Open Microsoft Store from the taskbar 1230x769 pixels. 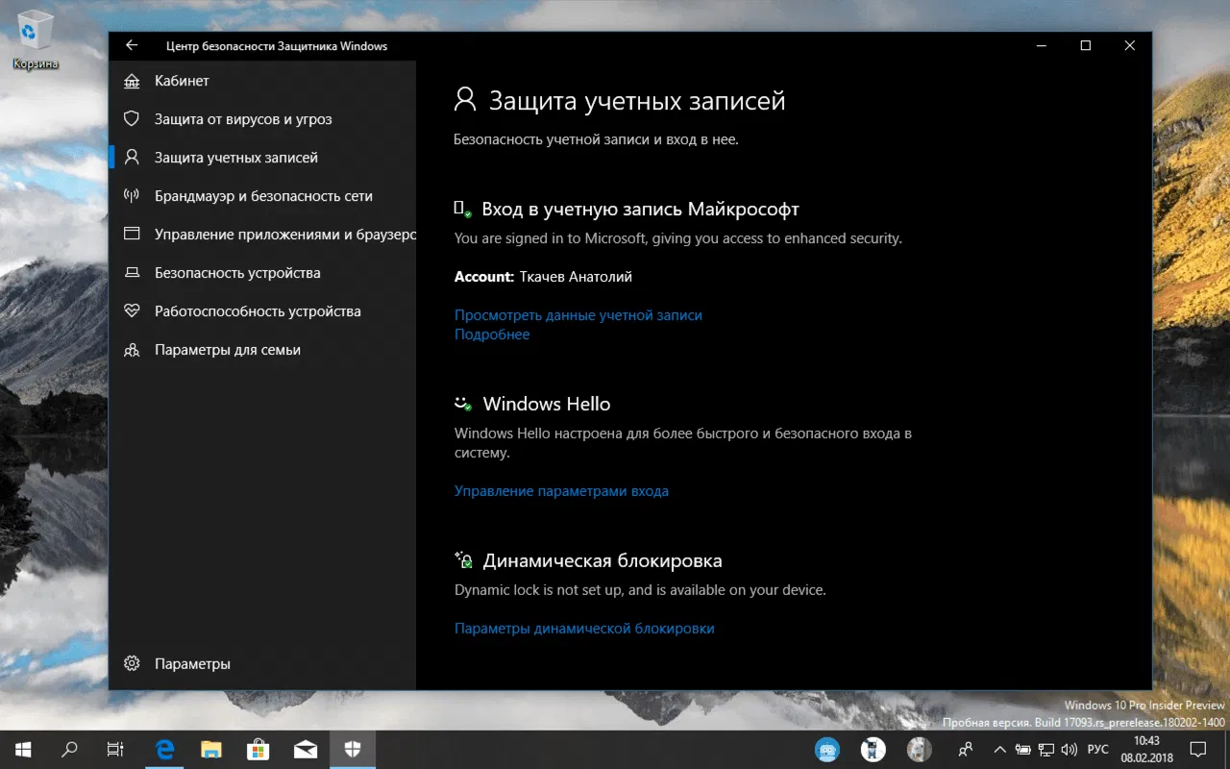click(x=258, y=749)
